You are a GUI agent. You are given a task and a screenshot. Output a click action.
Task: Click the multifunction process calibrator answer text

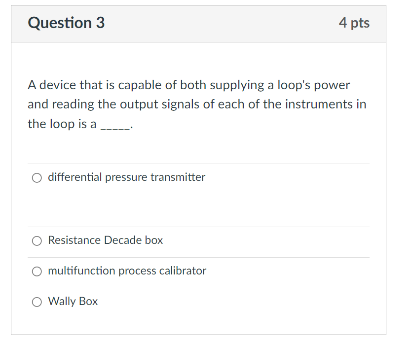127,271
